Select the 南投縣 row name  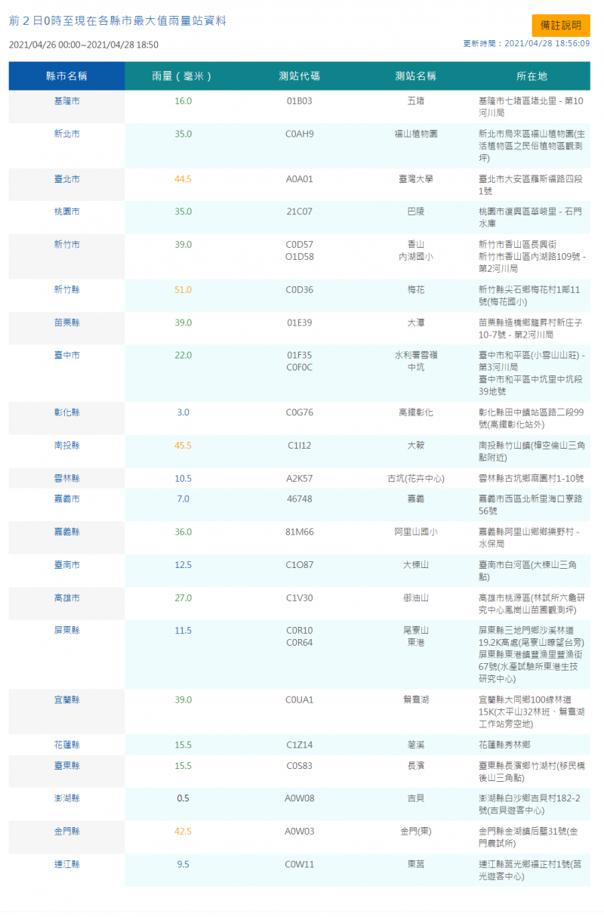tap(66, 446)
